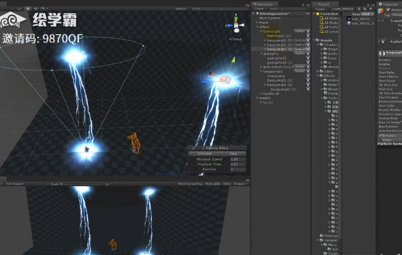Click Project search field with wuti_0005
Screen dimensions: 402x255
click(342, 9)
